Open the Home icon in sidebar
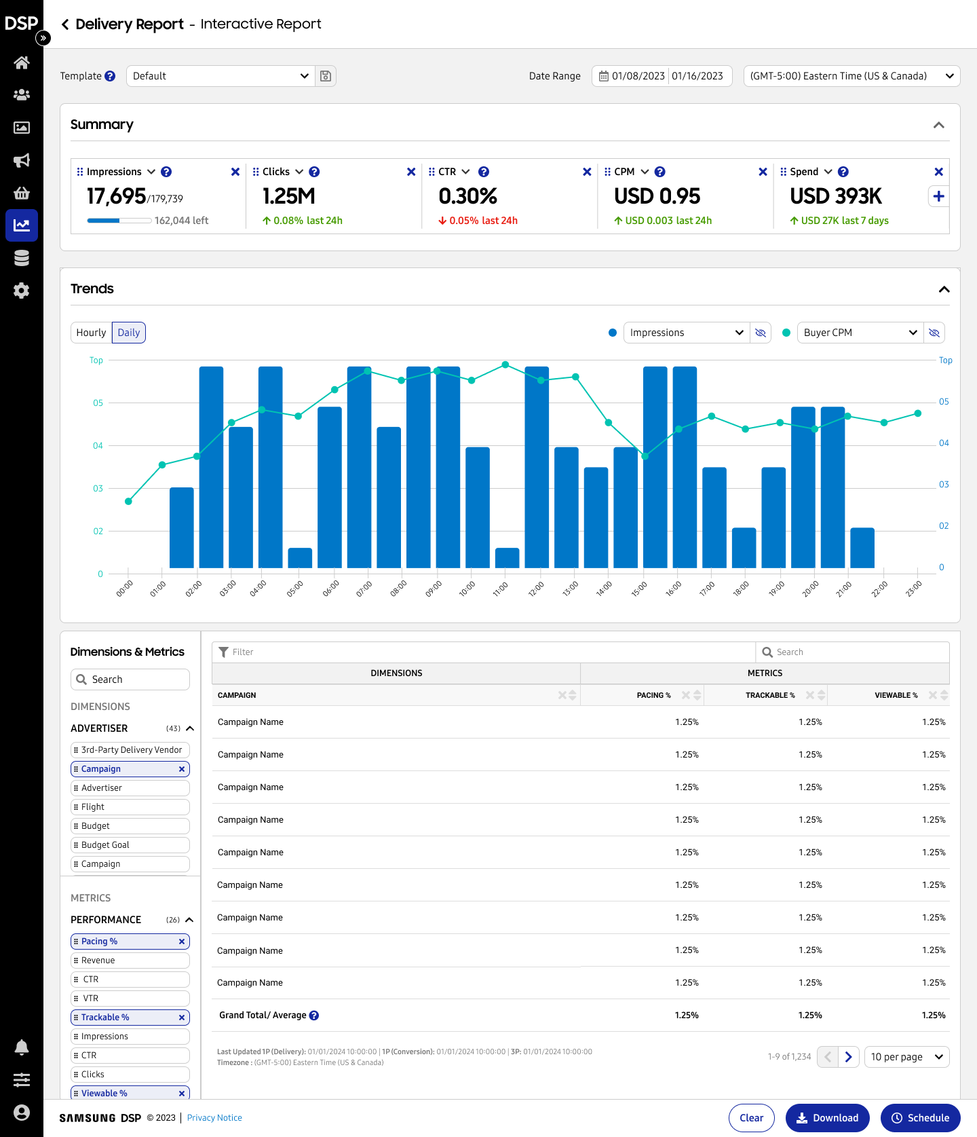The height and width of the screenshot is (1137, 977). click(22, 63)
